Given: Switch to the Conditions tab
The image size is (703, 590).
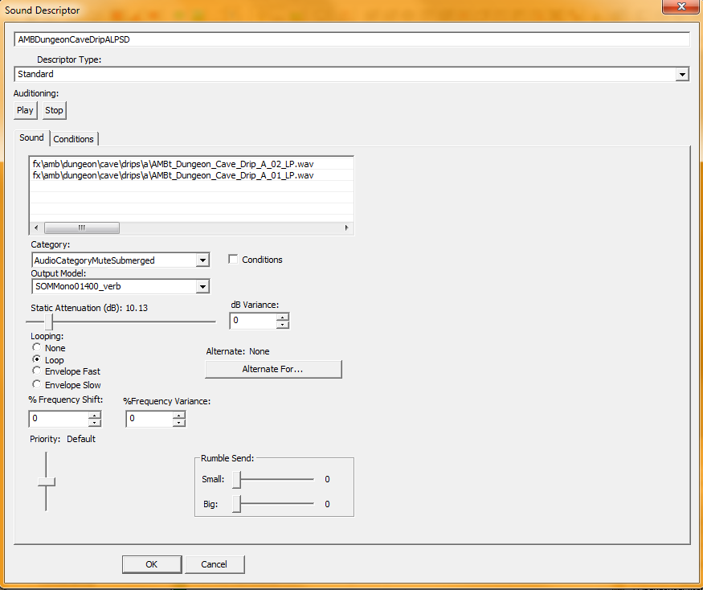Looking at the screenshot, I should 74,139.
